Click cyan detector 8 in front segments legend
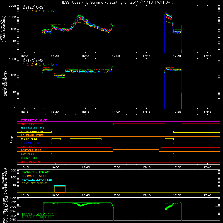223x223 pixels. 52,11
